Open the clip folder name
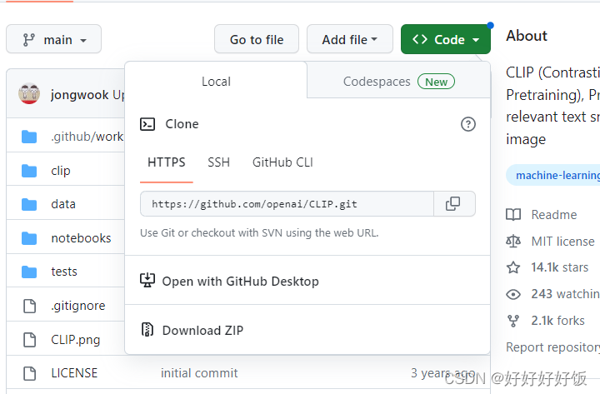 click(61, 171)
